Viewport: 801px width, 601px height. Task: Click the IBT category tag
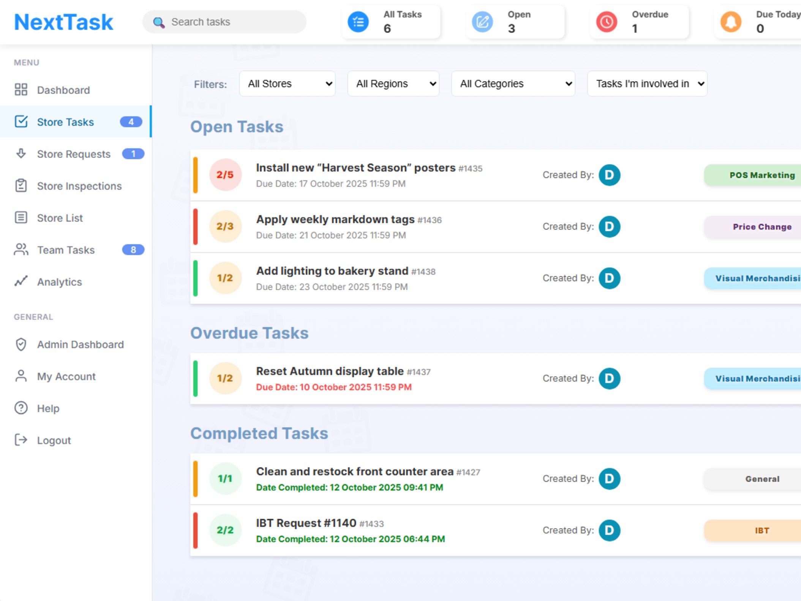[753, 531]
